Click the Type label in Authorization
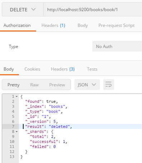142x163 pixels. pyautogui.click(x=14, y=47)
